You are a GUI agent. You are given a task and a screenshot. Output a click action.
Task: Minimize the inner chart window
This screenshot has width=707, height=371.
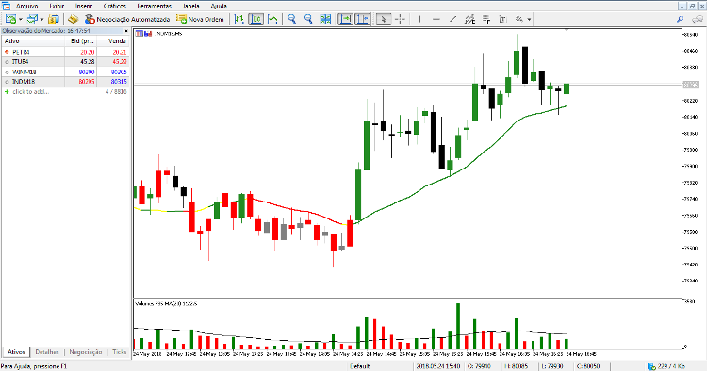tap(682, 6)
